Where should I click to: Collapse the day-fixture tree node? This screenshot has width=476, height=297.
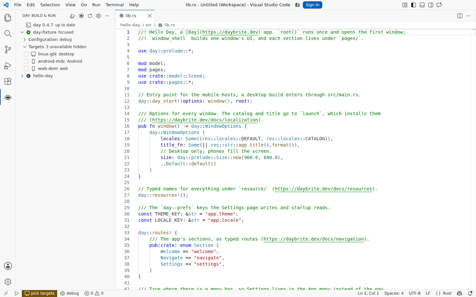(22, 32)
